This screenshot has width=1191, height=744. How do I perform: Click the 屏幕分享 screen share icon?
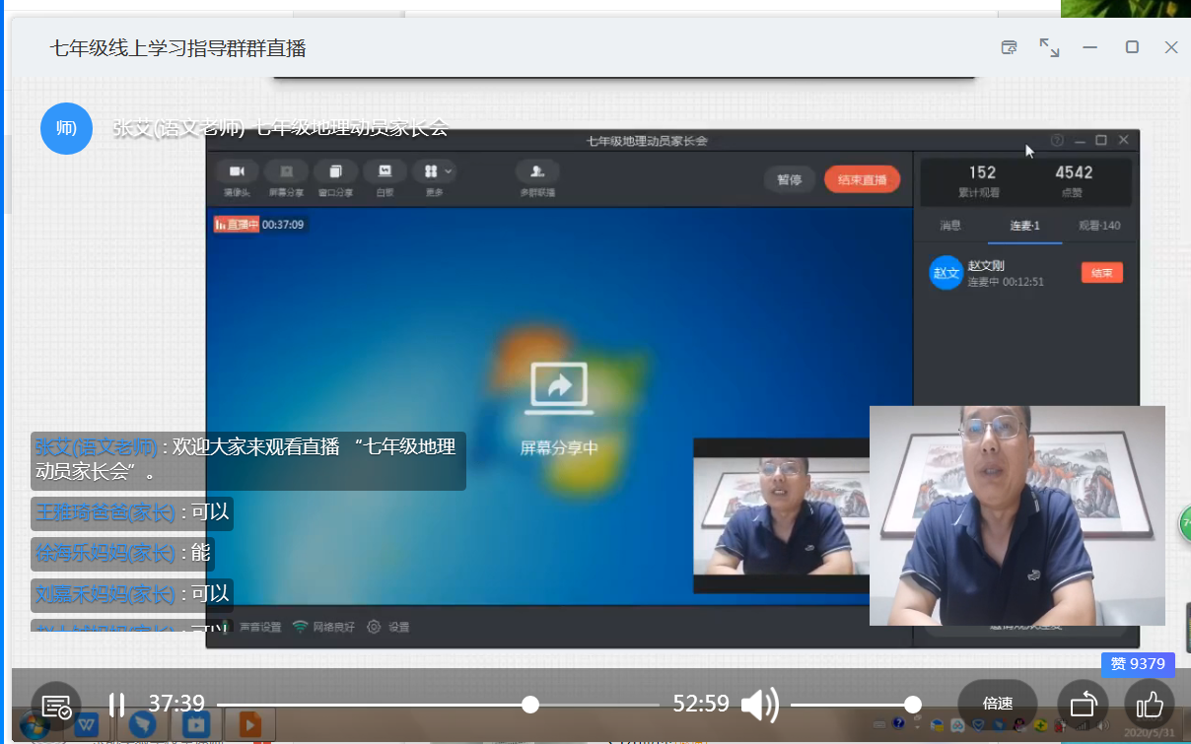286,172
